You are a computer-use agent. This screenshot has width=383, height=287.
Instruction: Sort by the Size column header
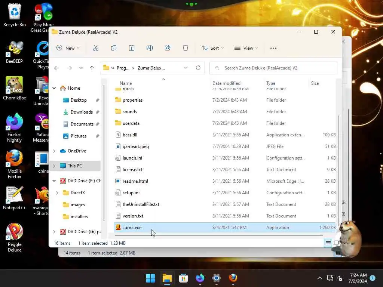coord(315,83)
